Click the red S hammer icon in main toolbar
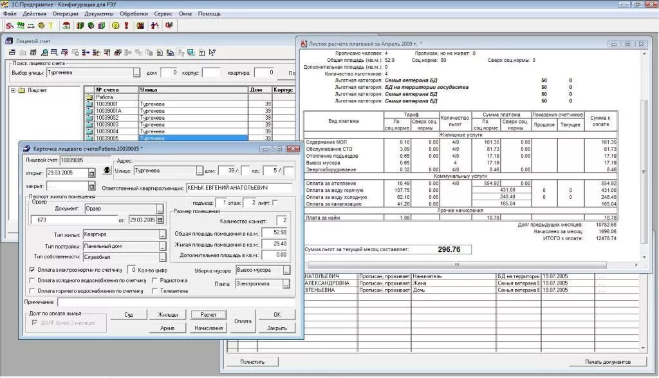Image resolution: width=659 pixels, height=378 pixels. 10,26
